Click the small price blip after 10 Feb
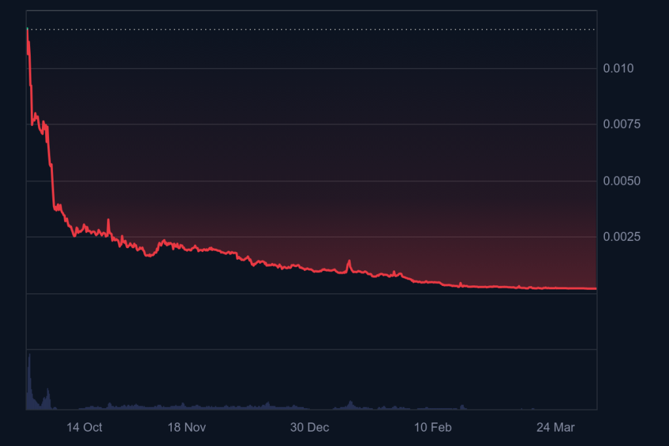This screenshot has width=669, height=446. pos(461,283)
